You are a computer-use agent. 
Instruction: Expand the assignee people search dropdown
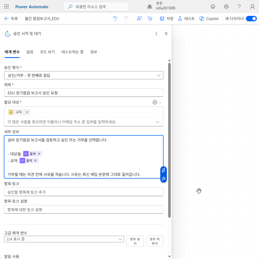click(x=158, y=122)
